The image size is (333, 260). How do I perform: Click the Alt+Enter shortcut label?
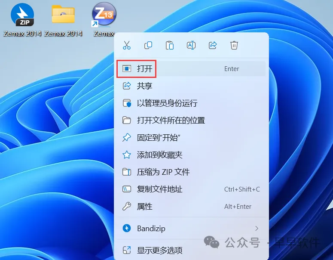pyautogui.click(x=238, y=206)
